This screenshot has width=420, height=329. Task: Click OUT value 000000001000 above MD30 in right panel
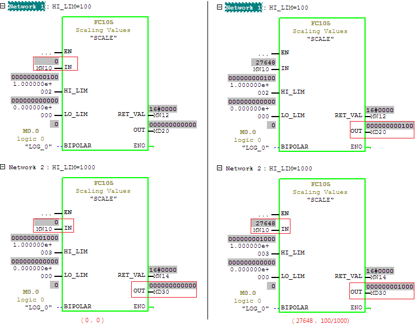[390, 287]
